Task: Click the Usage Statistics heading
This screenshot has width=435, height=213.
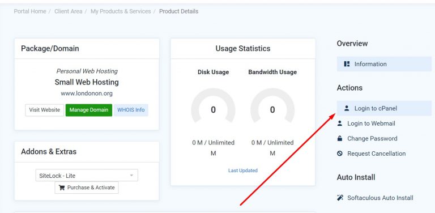Action: click(243, 49)
